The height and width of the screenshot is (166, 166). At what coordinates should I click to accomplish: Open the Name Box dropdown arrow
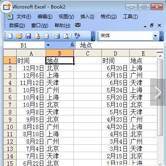click(x=48, y=45)
